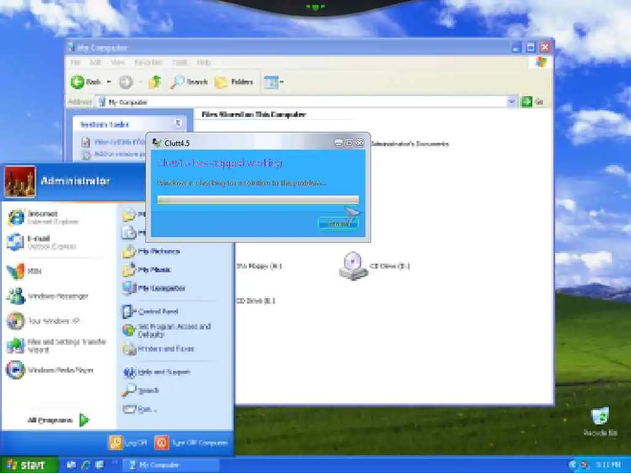Viewport: 631px width, 473px height.
Task: Click My Computer taskbar button
Action: (x=170, y=465)
